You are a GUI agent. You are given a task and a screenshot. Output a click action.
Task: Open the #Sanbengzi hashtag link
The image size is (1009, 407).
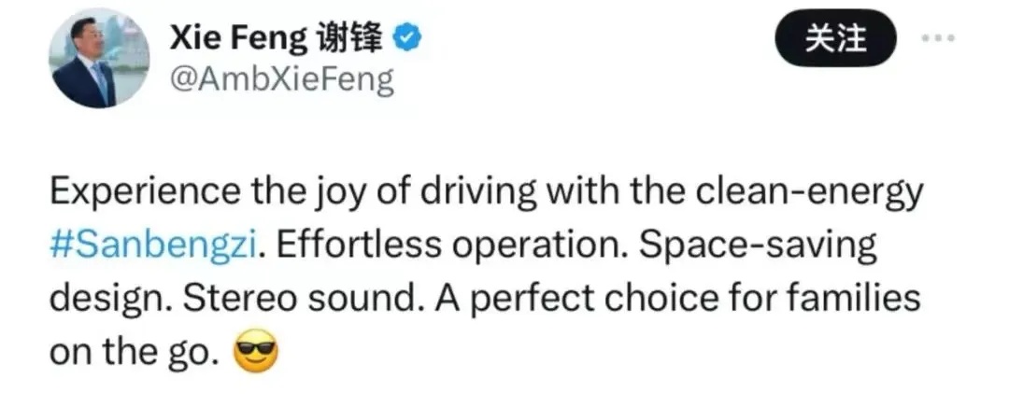153,247
